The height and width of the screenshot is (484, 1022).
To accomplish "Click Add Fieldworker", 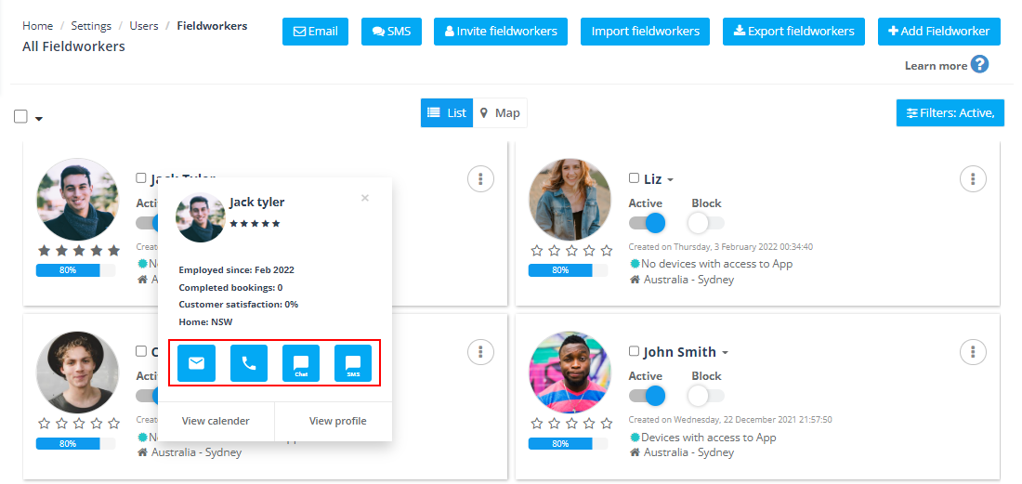I will coord(939,32).
